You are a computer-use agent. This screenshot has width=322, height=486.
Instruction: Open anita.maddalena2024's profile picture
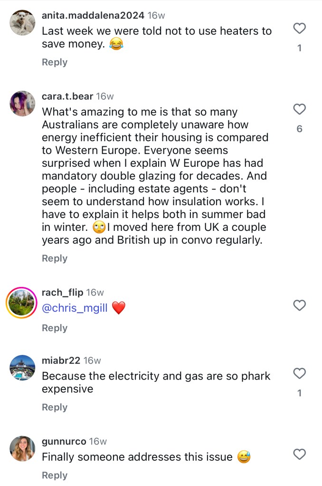point(22,23)
